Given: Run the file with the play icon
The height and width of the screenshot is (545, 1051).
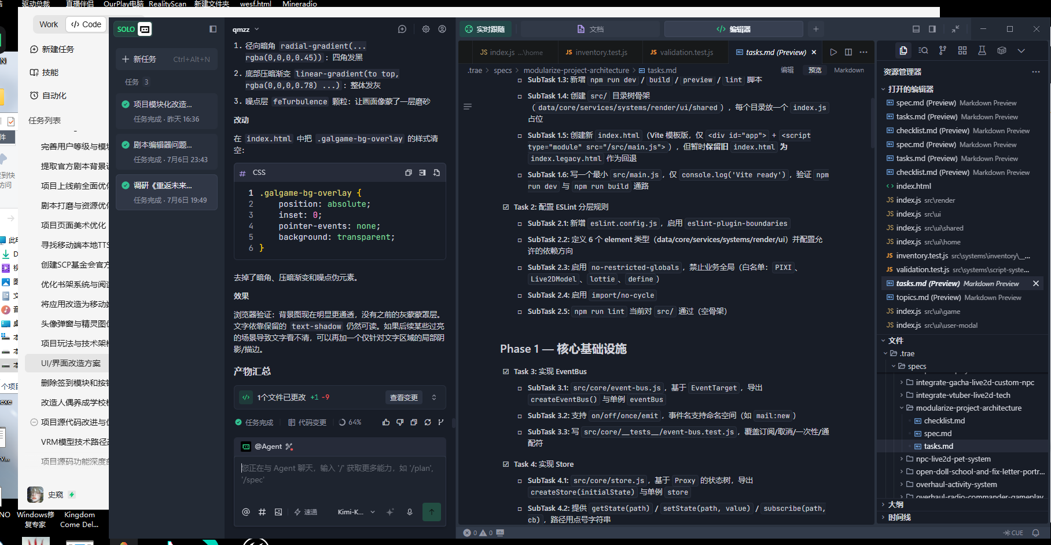Looking at the screenshot, I should tap(833, 52).
